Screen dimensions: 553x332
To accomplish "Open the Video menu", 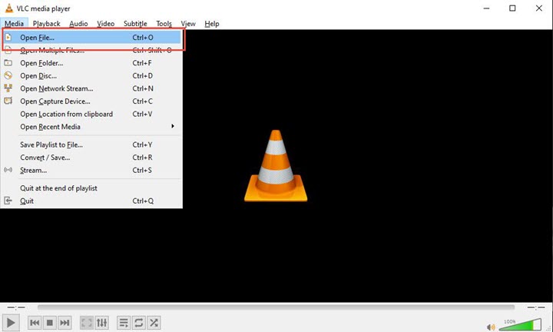I will click(106, 24).
